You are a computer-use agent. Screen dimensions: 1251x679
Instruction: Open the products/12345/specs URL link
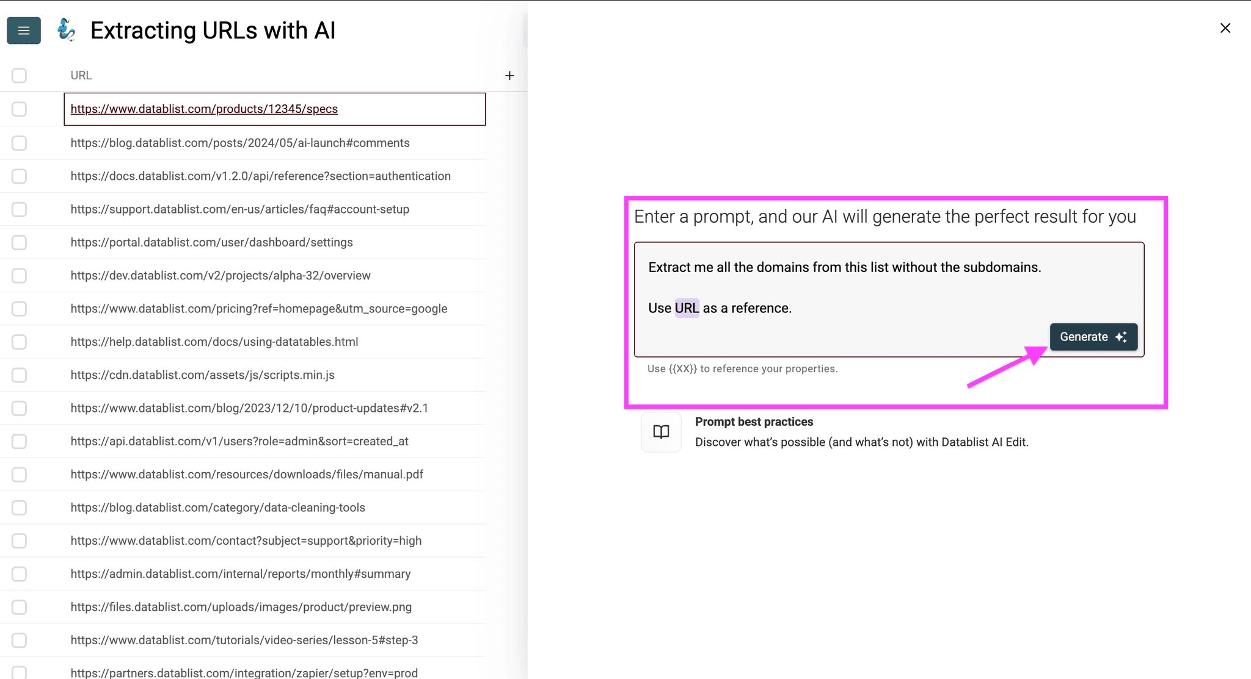point(204,109)
